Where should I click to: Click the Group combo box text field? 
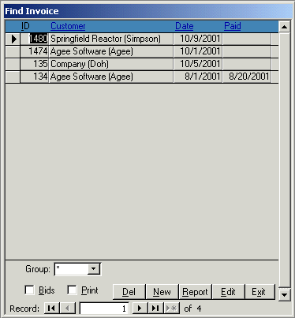coord(72,269)
